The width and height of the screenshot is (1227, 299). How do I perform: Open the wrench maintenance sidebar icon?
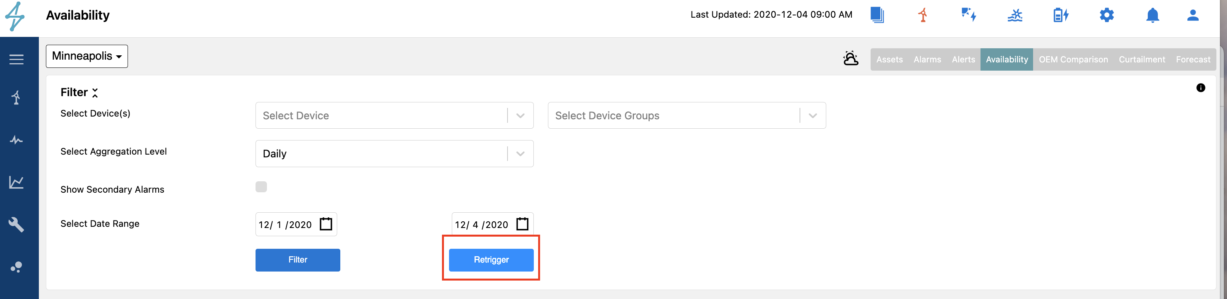click(16, 224)
